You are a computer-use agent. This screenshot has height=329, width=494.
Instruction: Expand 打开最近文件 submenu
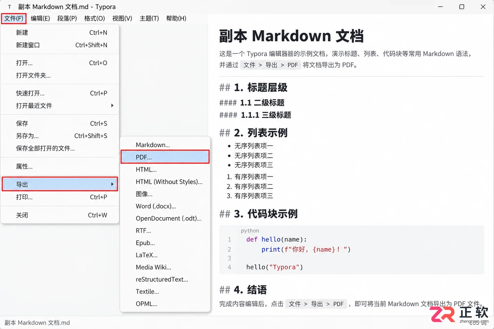point(60,106)
